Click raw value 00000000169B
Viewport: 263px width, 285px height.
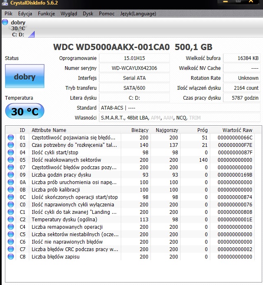tap(235, 175)
